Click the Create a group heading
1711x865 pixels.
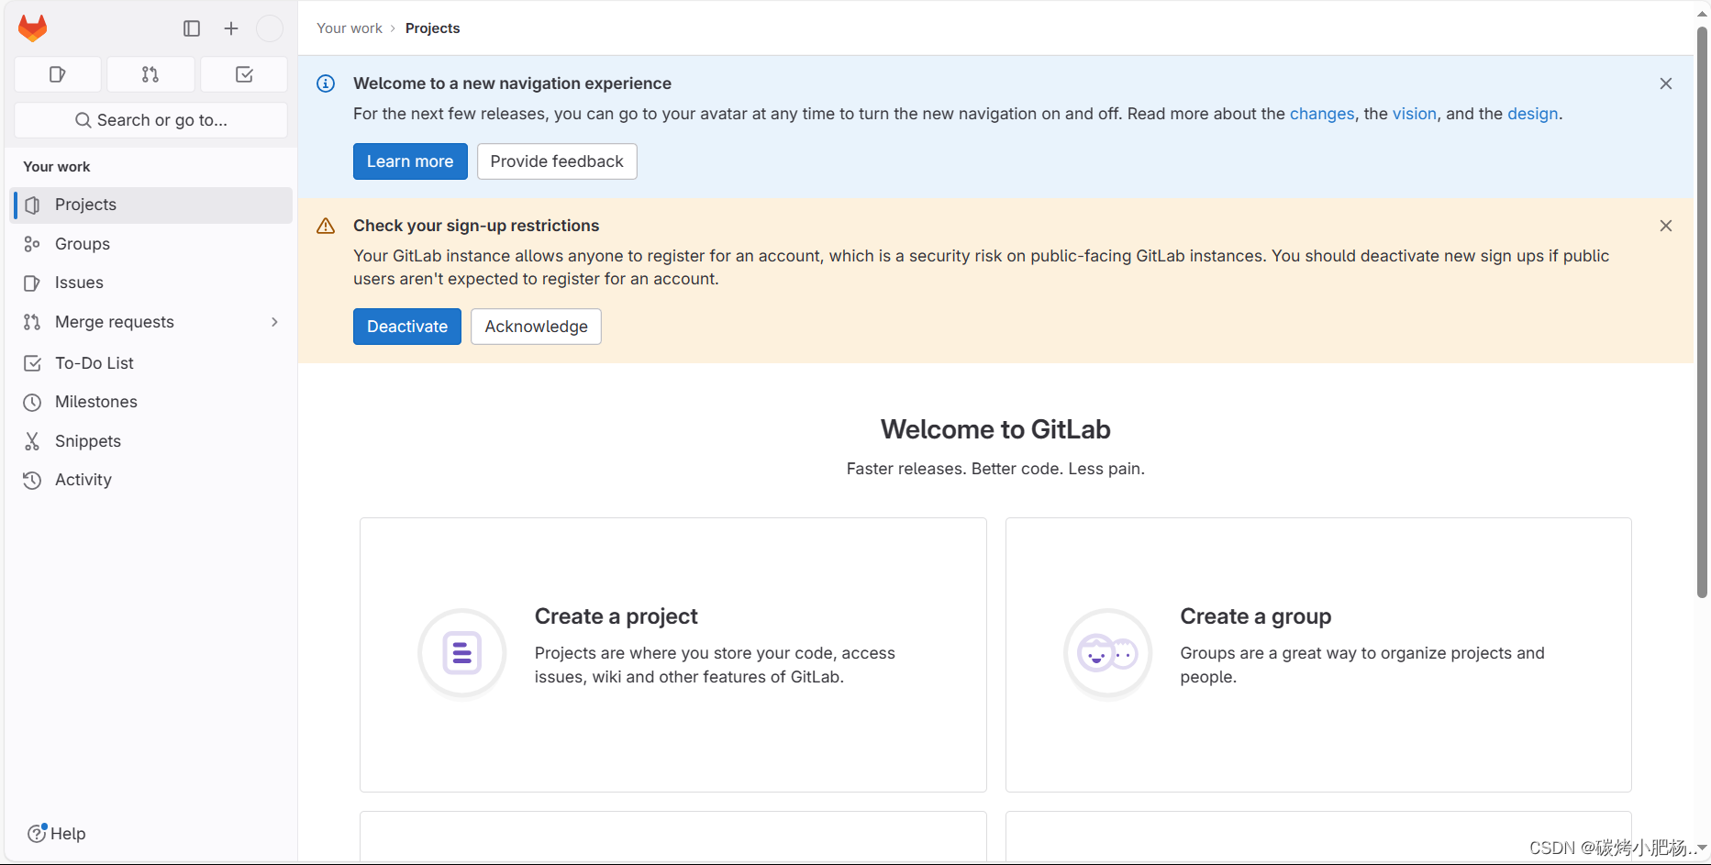[x=1256, y=616]
